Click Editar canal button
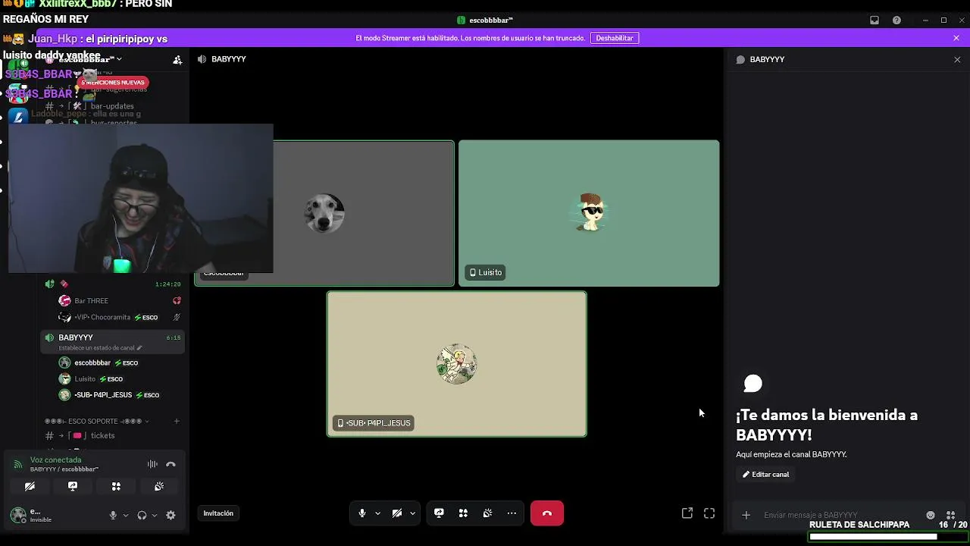The width and height of the screenshot is (970, 546). [766, 475]
